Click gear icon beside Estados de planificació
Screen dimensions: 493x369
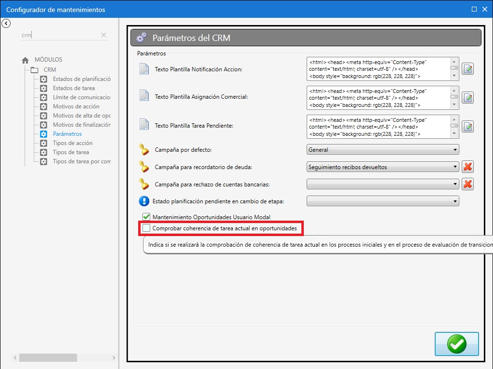[44, 79]
